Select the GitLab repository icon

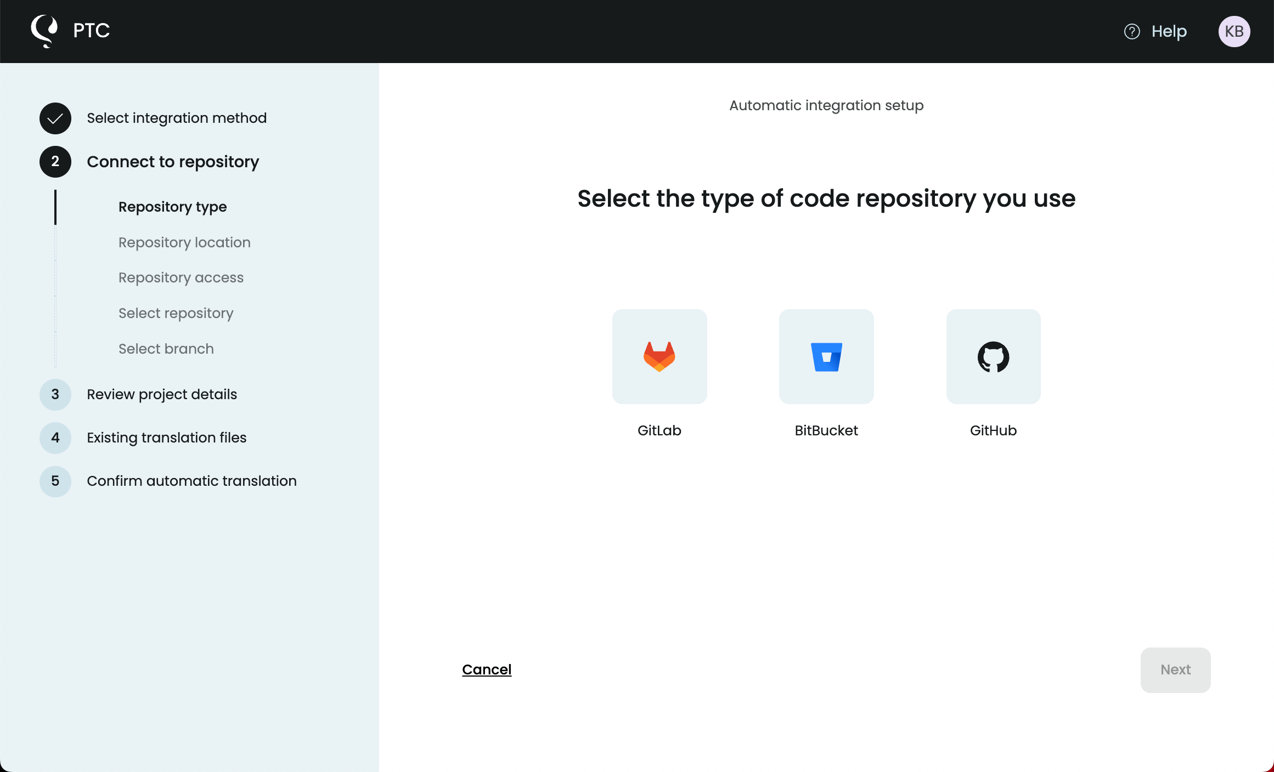tap(659, 356)
